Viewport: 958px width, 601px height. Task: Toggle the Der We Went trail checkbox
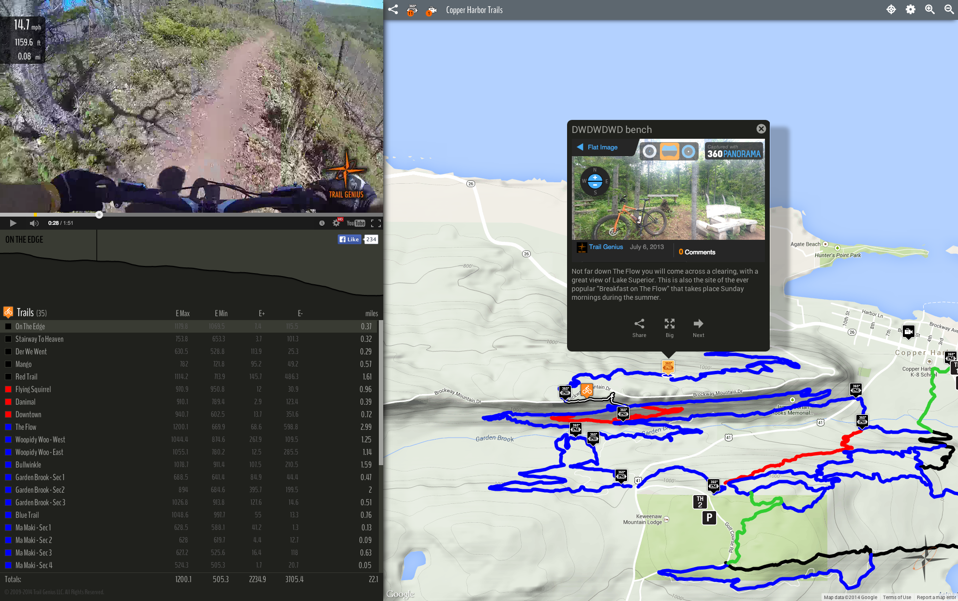coord(8,352)
